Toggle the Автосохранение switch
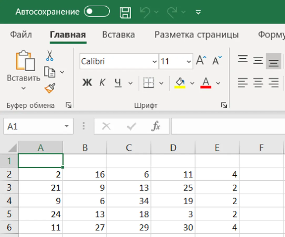This screenshot has height=237, width=285. point(96,12)
